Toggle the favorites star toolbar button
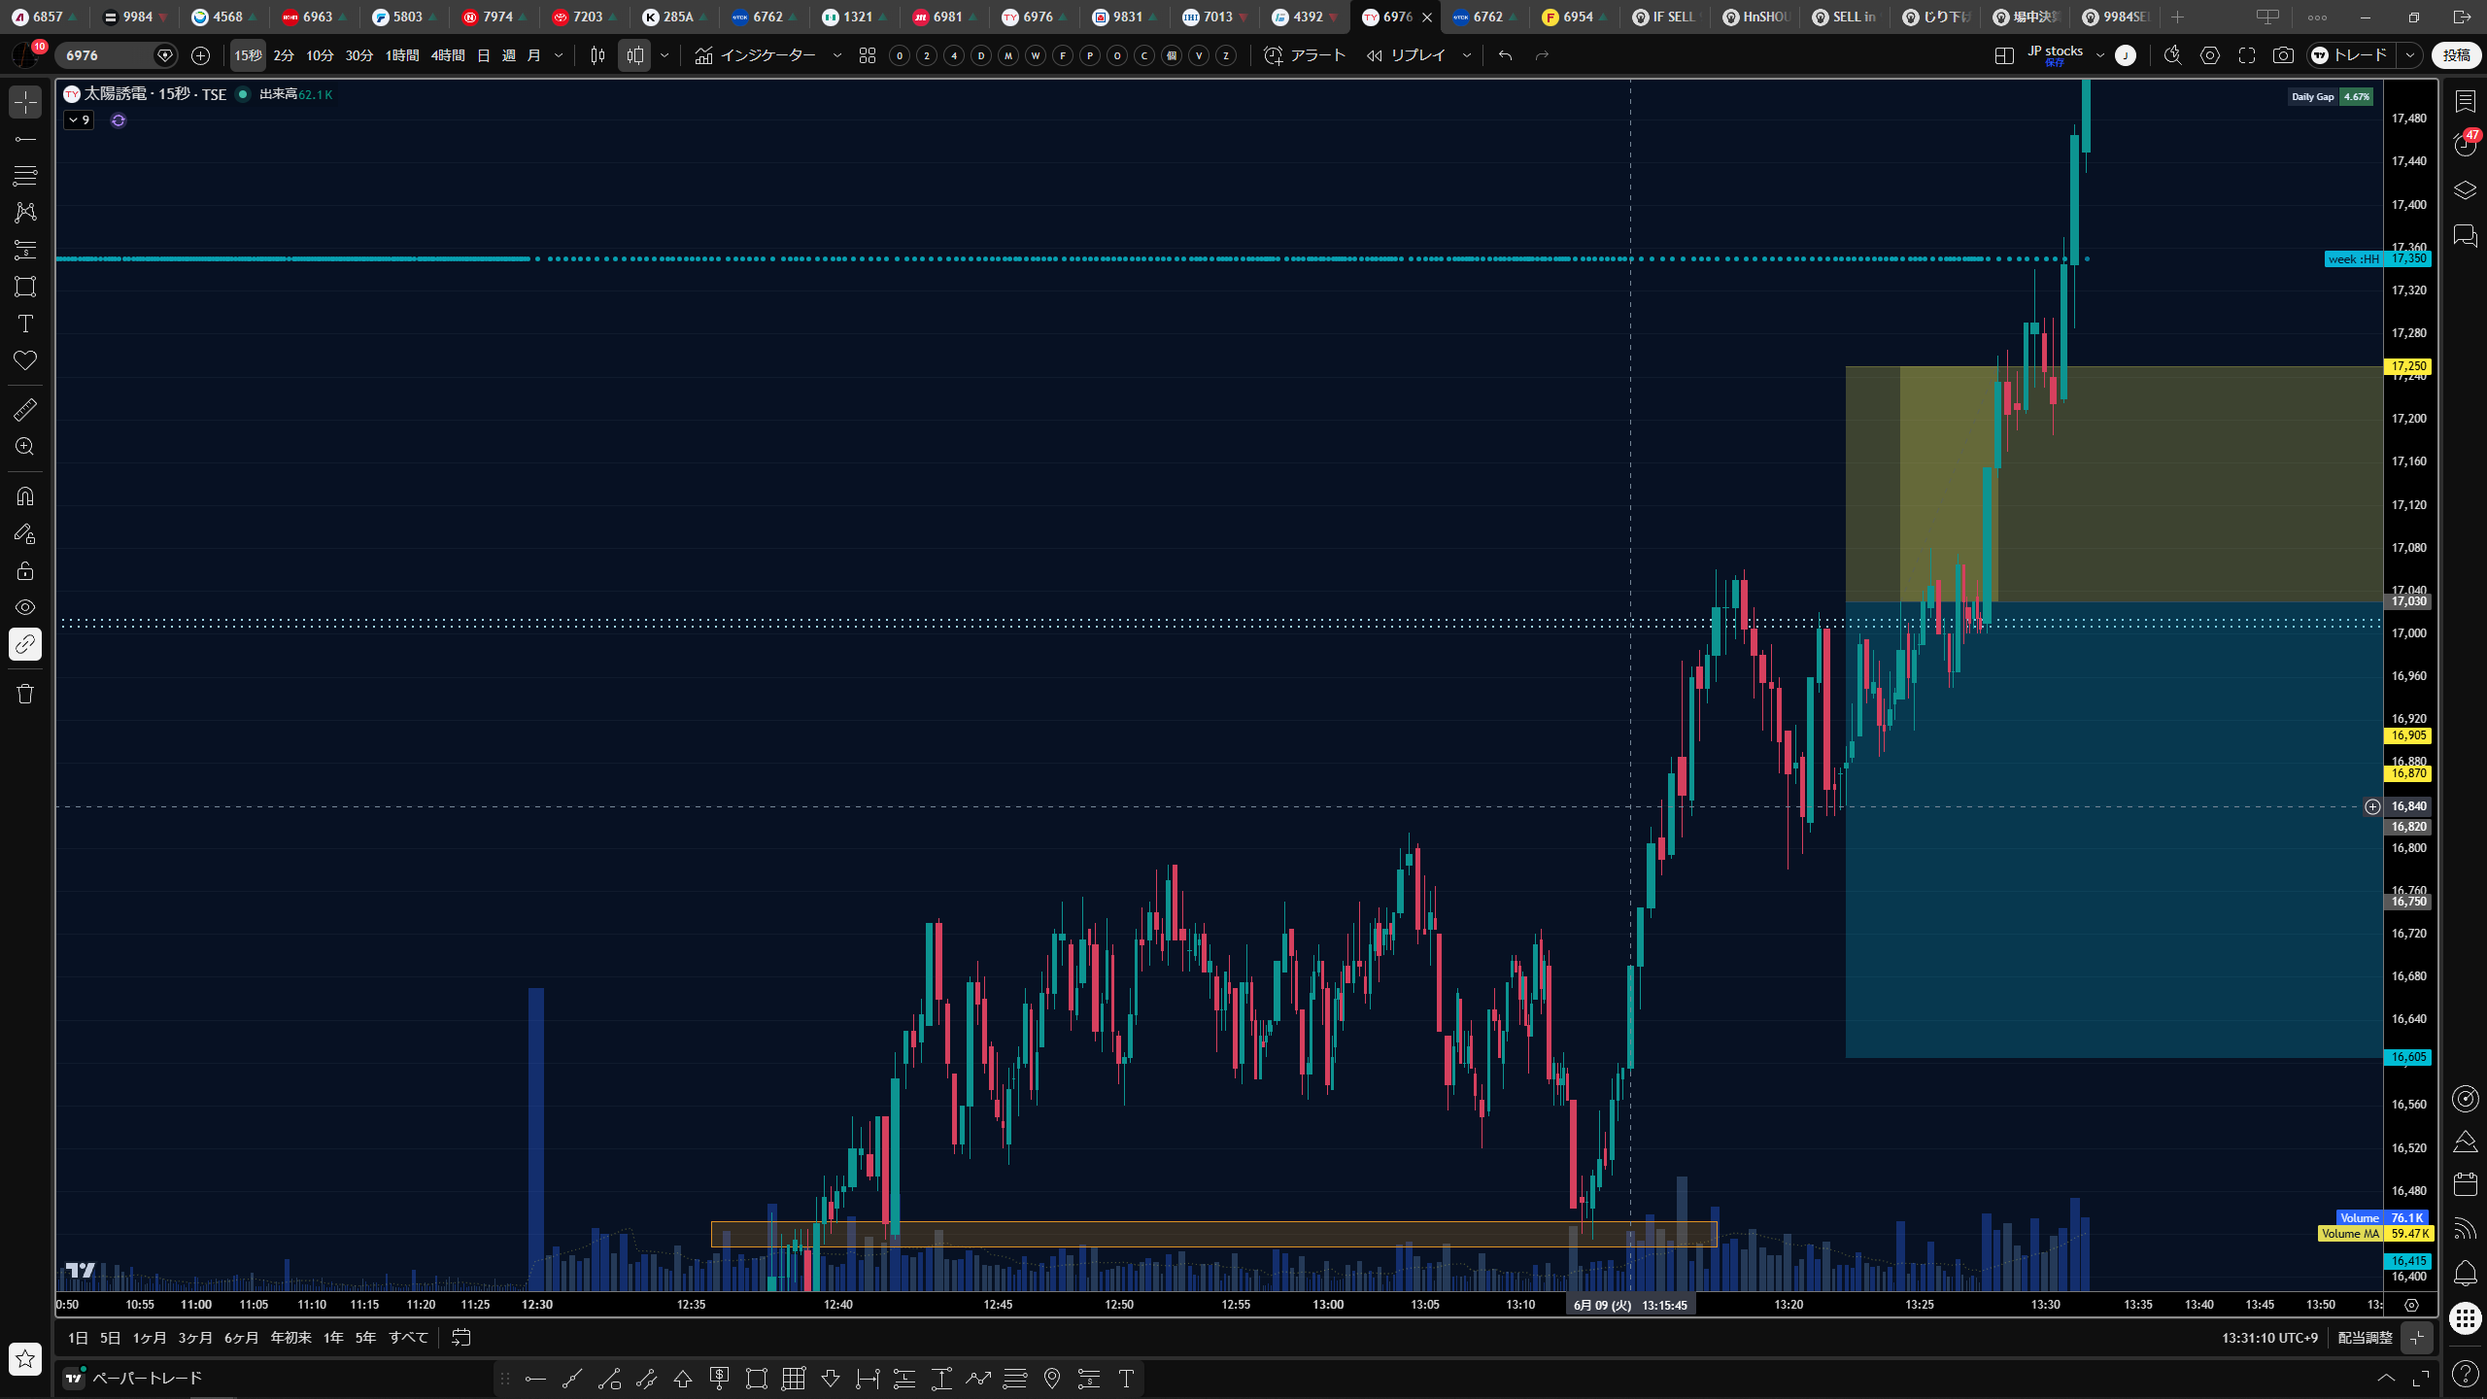Screen dimensions: 2487x1399 (25, 1358)
